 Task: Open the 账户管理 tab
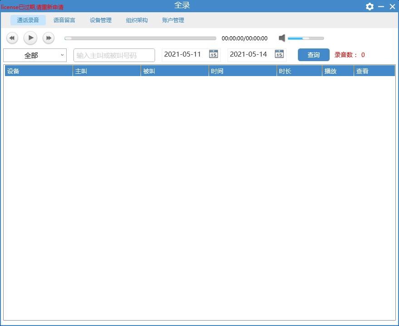point(173,20)
